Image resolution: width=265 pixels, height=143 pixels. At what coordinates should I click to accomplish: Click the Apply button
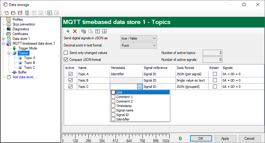click(225, 139)
